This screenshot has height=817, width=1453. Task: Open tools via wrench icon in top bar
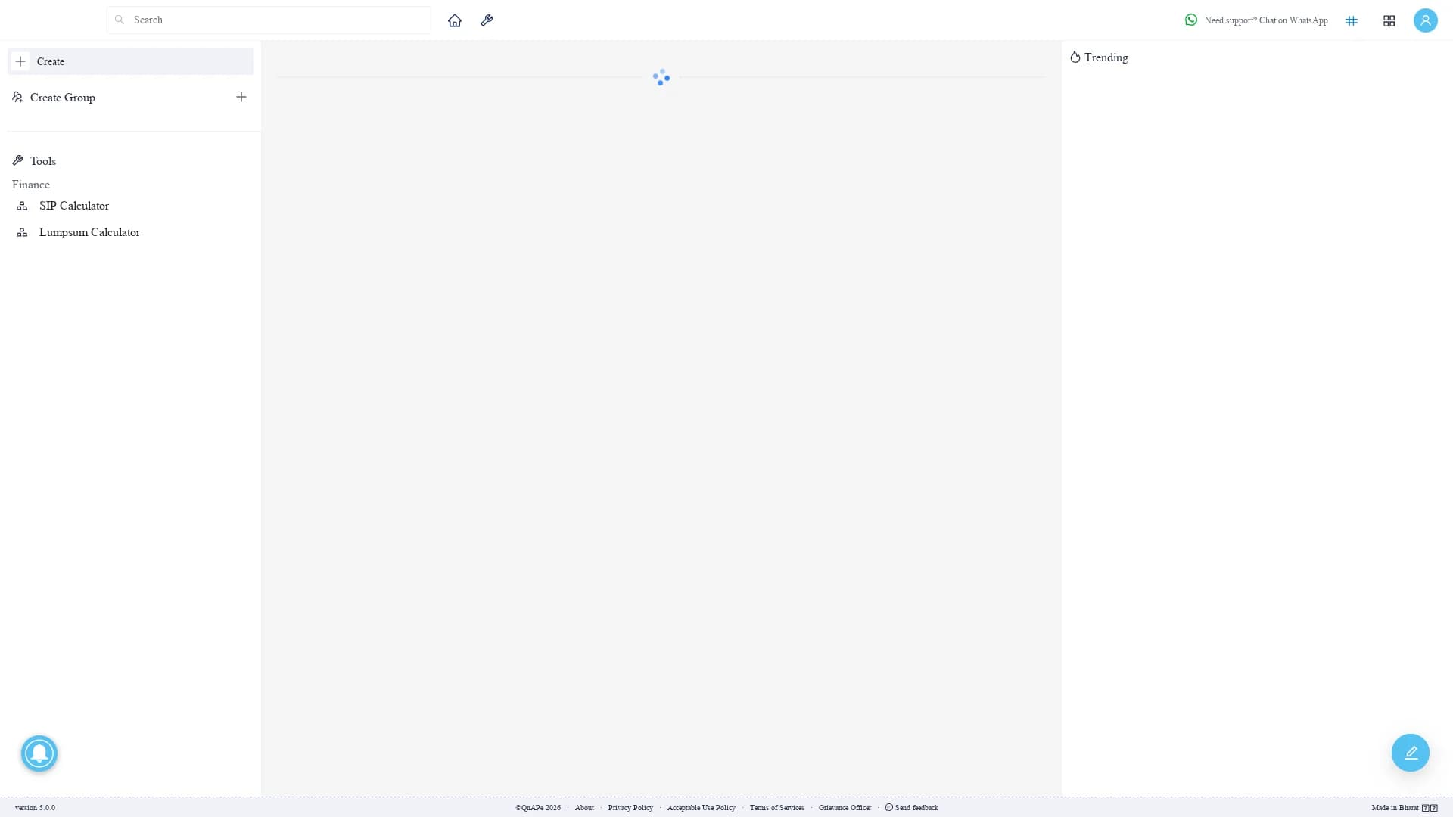point(487,20)
